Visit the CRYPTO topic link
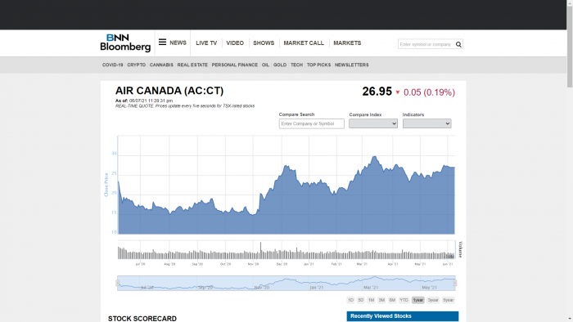573x322 pixels. [x=137, y=65]
